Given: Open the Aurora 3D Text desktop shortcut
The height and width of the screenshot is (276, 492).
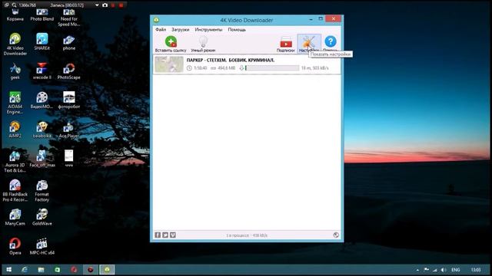Looking at the screenshot, I should (x=15, y=161).
